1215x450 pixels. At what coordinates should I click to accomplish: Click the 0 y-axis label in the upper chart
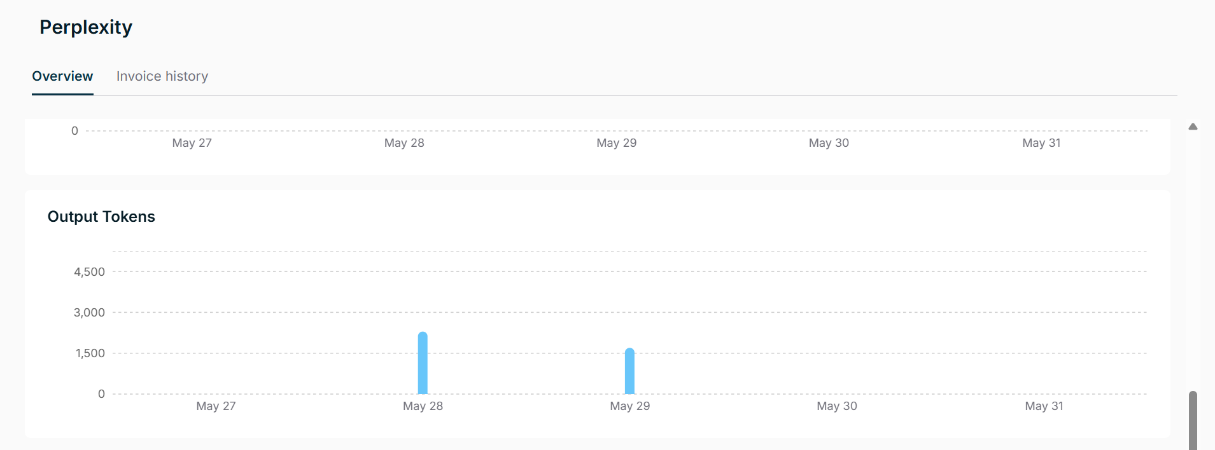click(74, 131)
